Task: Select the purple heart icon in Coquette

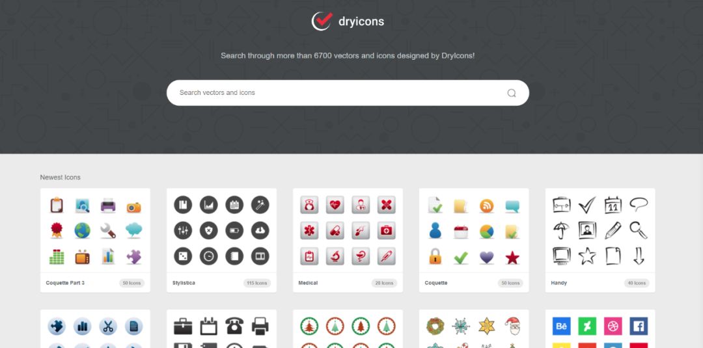Action: pos(486,257)
